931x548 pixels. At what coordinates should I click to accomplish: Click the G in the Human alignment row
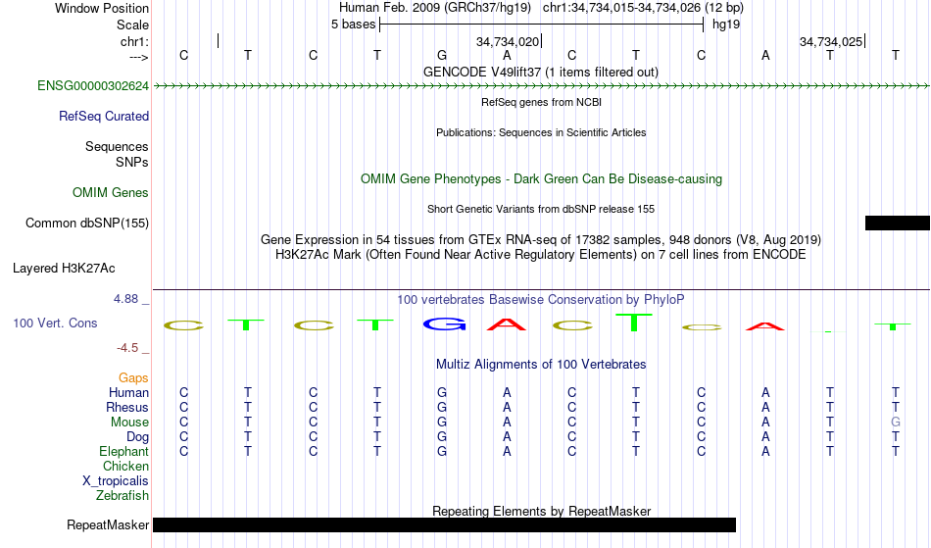point(442,393)
